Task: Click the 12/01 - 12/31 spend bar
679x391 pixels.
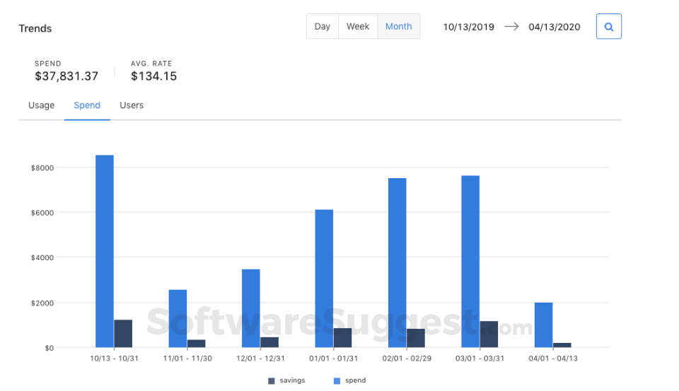Action: coord(251,308)
